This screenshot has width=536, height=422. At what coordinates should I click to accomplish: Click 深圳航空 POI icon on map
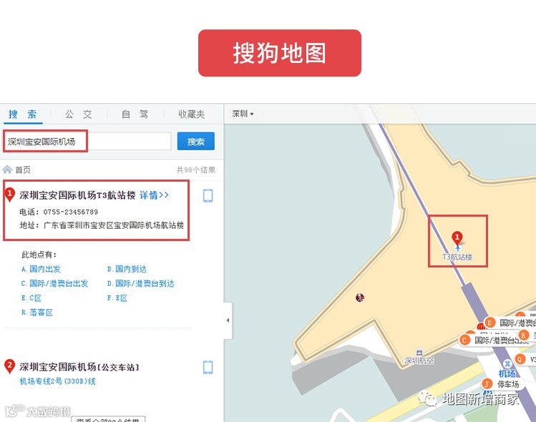click(419, 352)
